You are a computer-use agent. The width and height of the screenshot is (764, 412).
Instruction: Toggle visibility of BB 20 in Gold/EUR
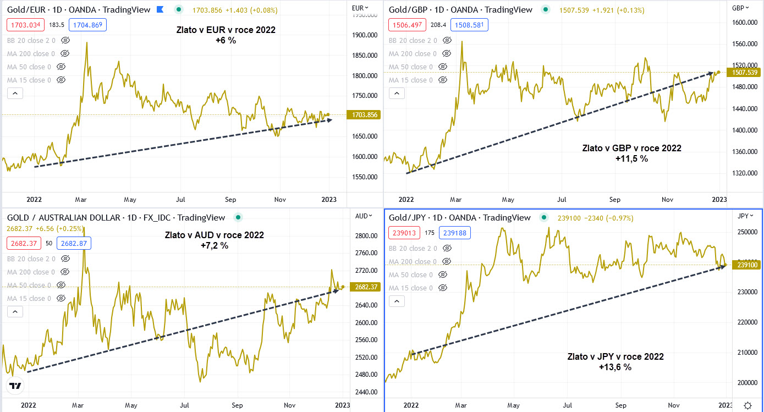[x=65, y=41]
